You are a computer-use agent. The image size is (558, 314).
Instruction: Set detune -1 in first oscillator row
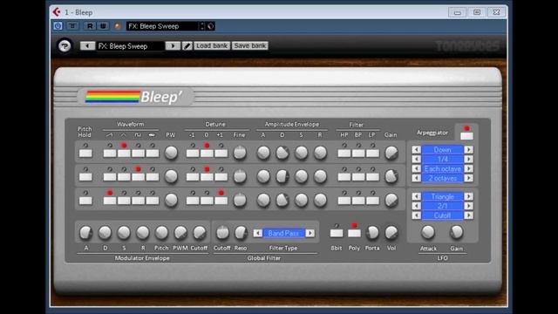click(193, 154)
